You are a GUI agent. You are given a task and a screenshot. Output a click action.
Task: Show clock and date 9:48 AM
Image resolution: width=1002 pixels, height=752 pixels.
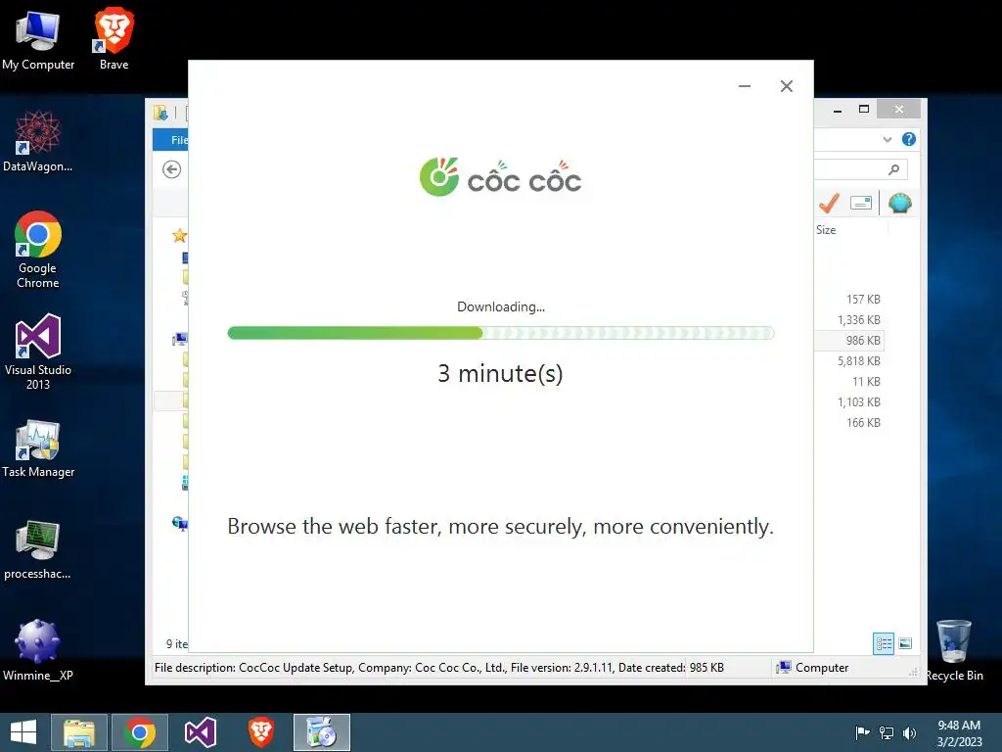(x=959, y=732)
